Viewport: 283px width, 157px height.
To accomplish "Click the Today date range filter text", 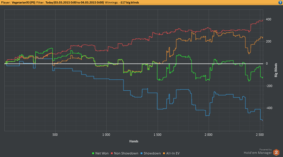I will click(x=75, y=2).
